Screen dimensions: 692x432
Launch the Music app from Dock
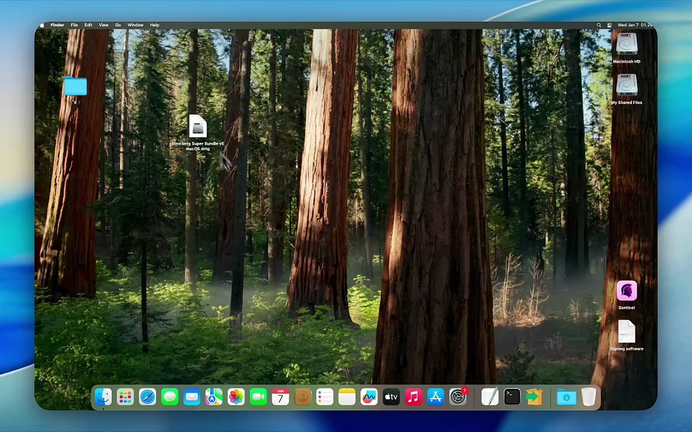tap(413, 397)
